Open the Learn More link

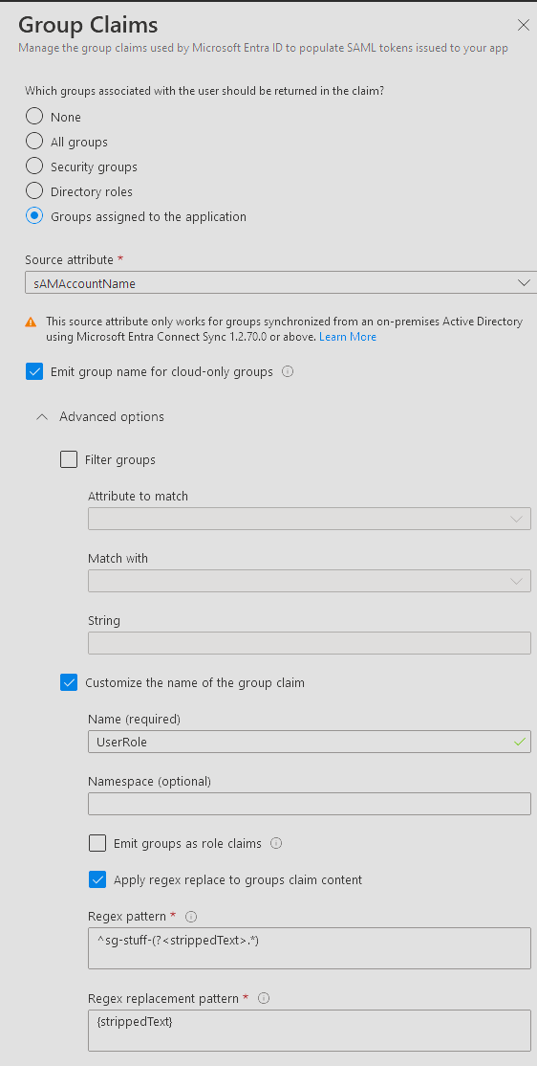(x=348, y=337)
